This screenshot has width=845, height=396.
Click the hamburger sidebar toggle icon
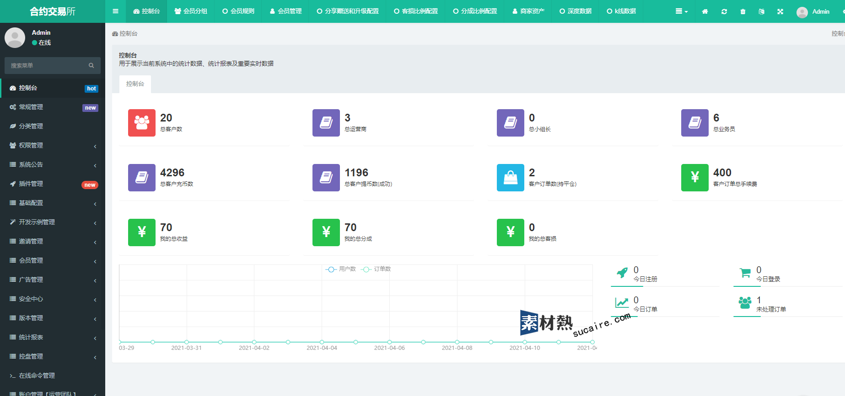(115, 11)
